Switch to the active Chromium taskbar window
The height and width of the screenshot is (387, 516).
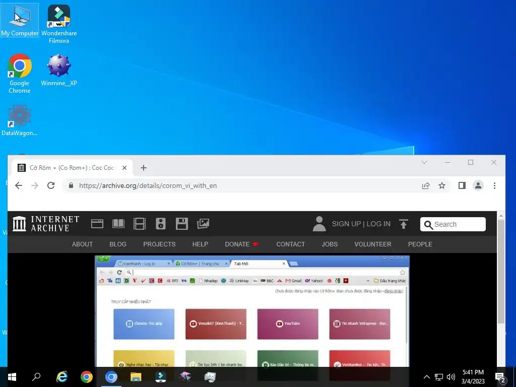tap(111, 377)
